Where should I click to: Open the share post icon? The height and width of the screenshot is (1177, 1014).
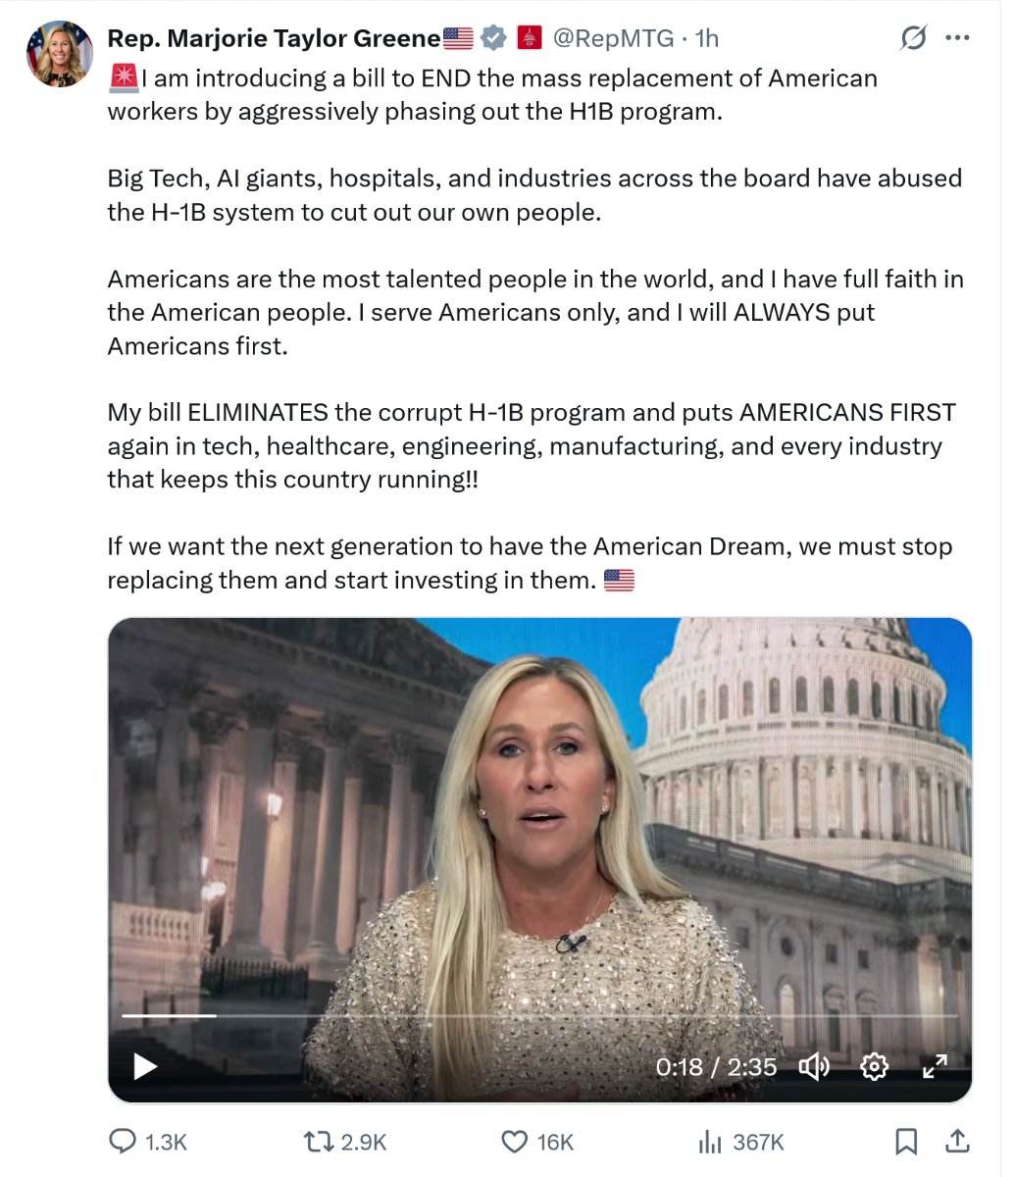(957, 1141)
